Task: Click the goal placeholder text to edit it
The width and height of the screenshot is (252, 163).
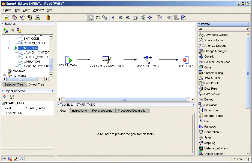Action: click(126, 134)
